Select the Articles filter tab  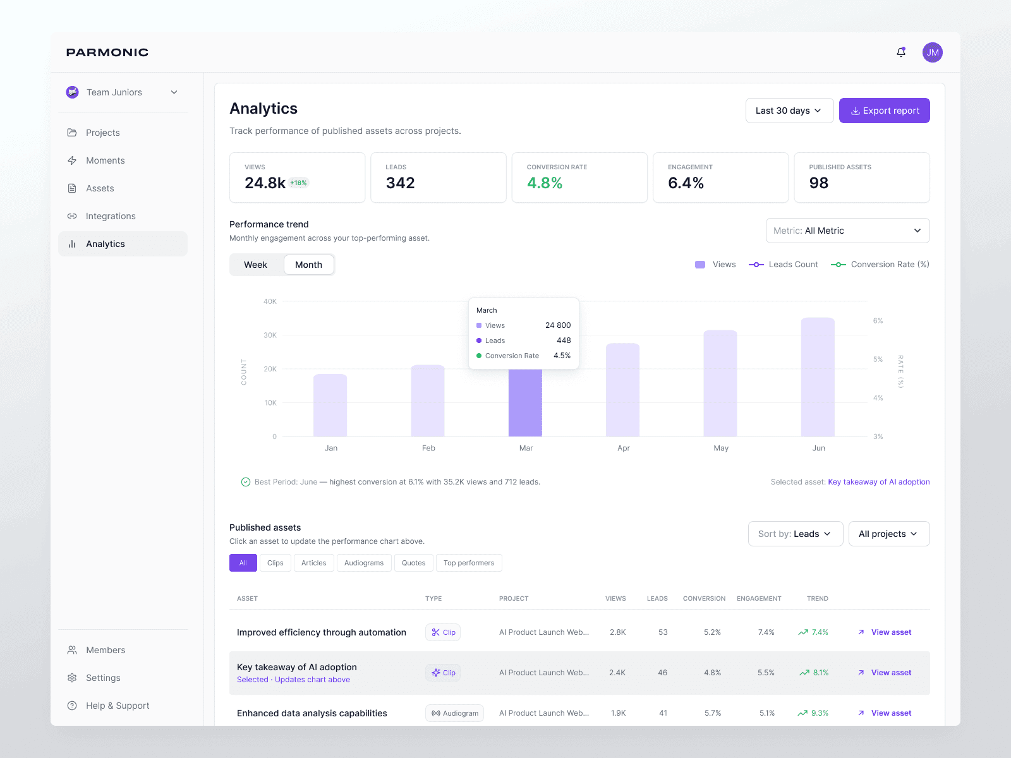314,563
